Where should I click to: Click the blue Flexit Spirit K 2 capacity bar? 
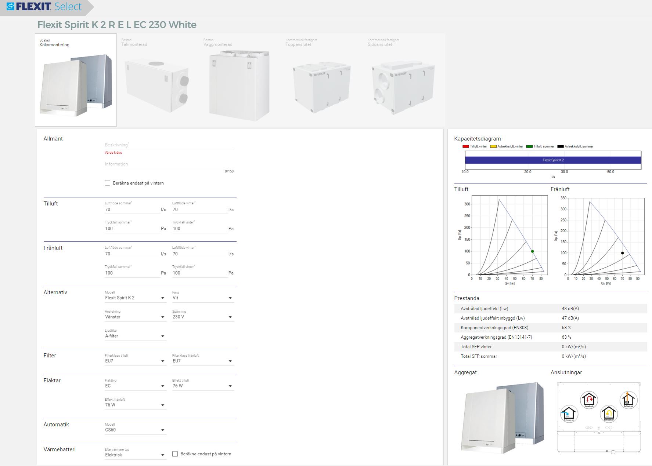pos(553,160)
